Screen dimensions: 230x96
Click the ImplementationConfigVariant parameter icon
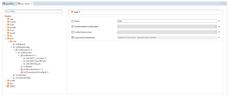click(x=72, y=27)
